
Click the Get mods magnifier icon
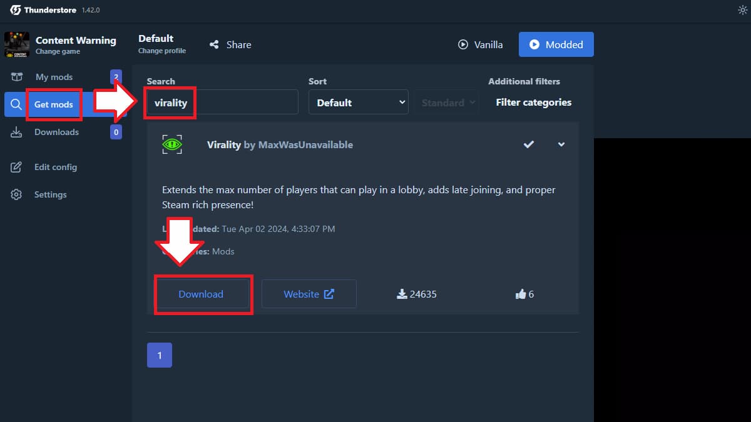tap(16, 104)
